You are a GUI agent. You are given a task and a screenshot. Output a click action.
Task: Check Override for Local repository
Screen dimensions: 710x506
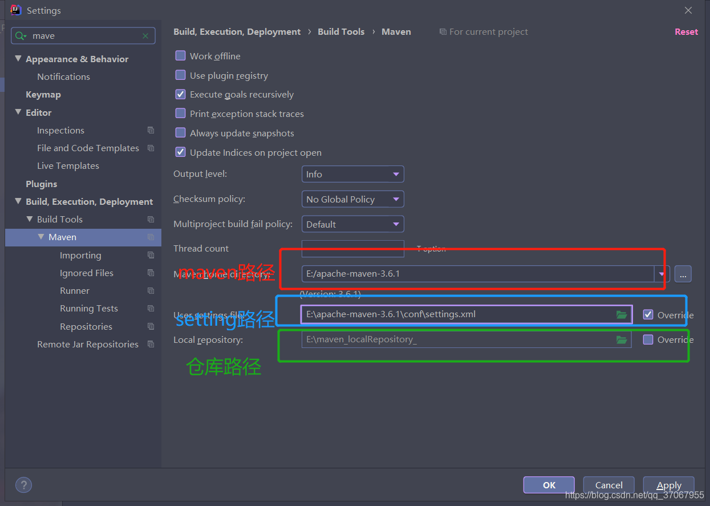[648, 339]
